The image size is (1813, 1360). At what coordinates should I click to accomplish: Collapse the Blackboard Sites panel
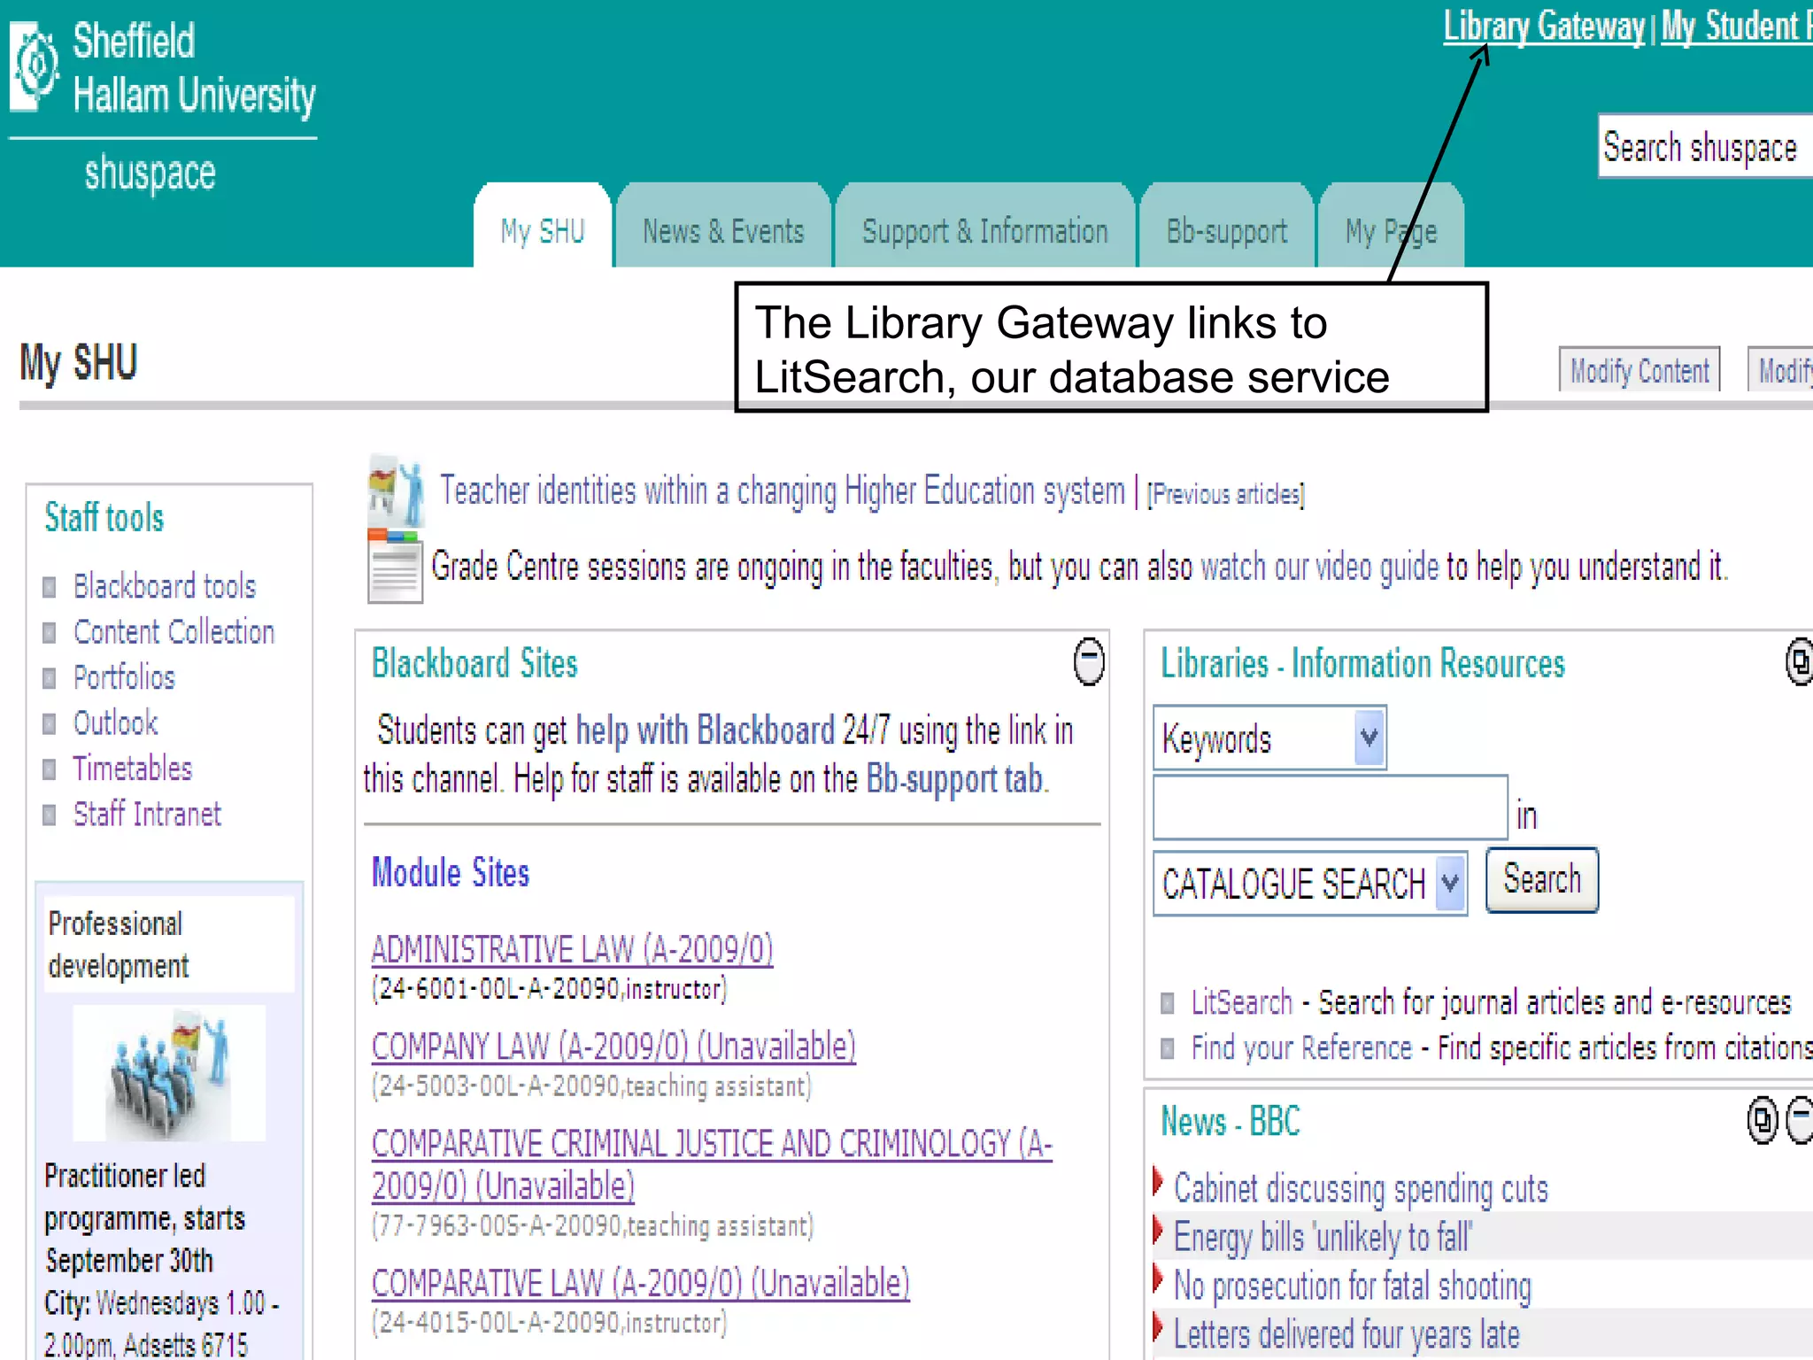(x=1088, y=661)
